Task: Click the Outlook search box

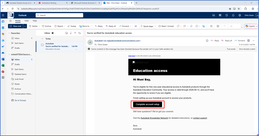Action: click(60, 15)
